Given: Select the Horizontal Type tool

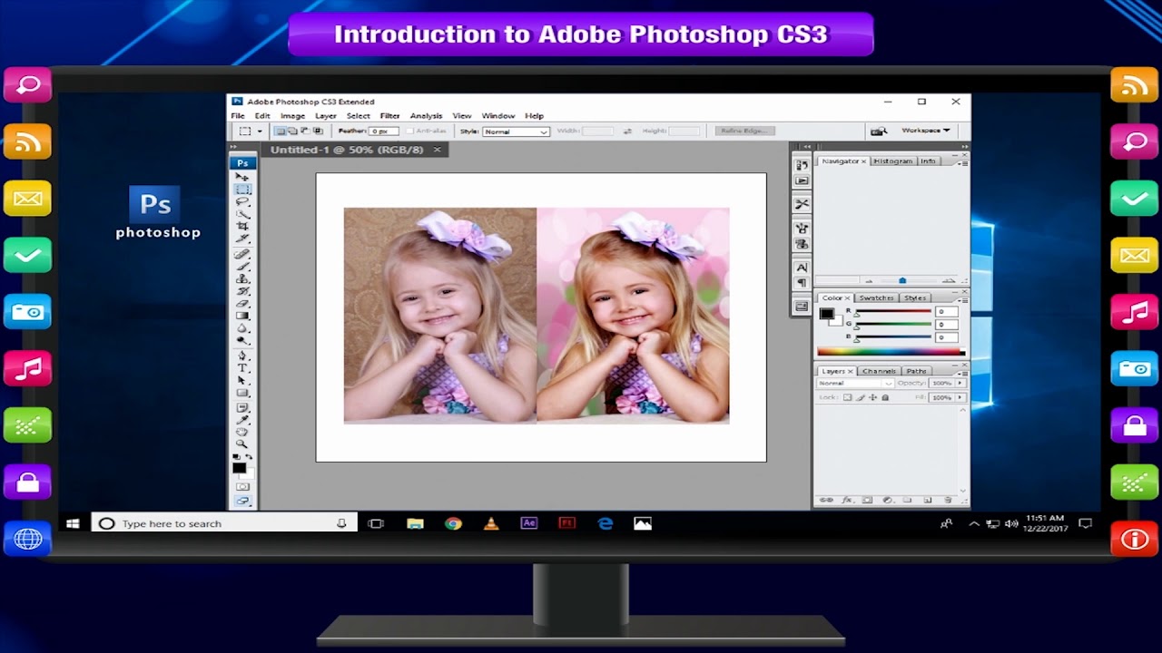Looking at the screenshot, I should click(242, 368).
